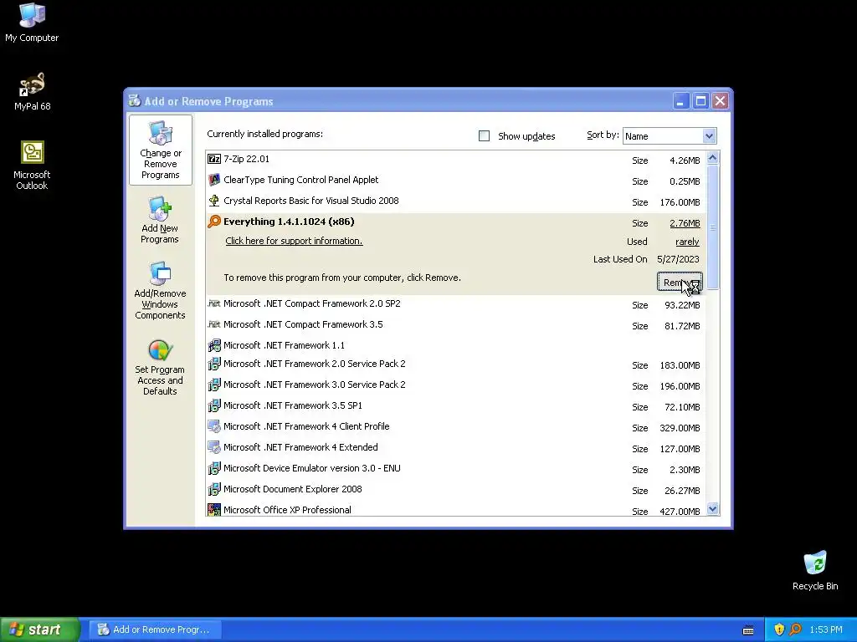Screen dimensions: 857x642
Task: Click the scrollbar up arrow
Action: (712, 158)
